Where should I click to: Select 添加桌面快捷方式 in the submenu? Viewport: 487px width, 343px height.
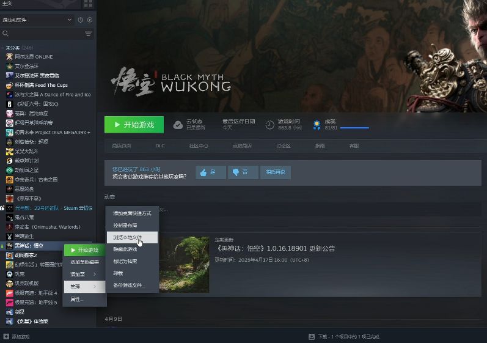tap(133, 213)
